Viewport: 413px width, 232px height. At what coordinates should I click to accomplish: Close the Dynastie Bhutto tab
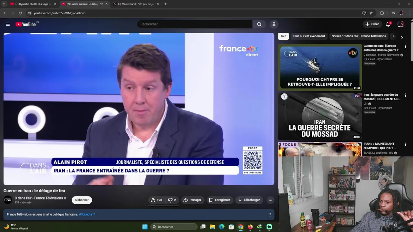55,4
